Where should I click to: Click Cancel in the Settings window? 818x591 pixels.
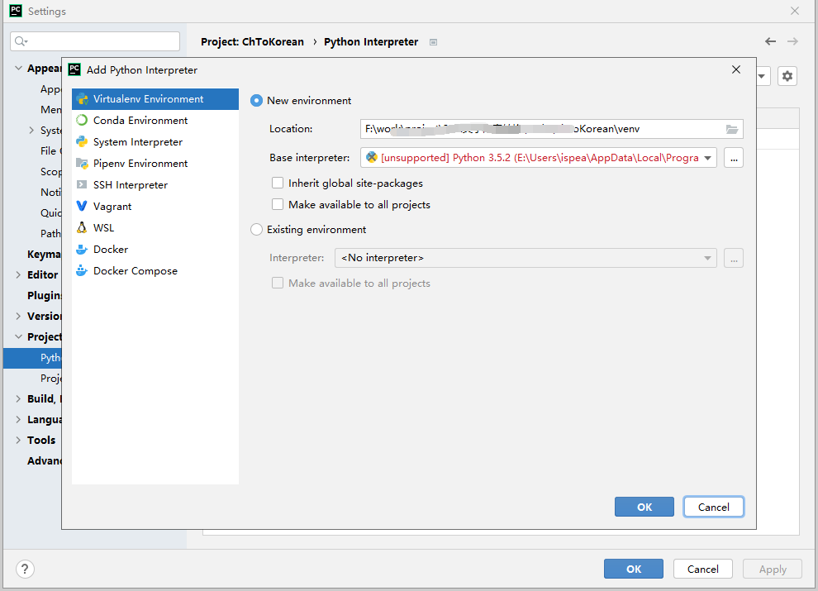coord(702,569)
